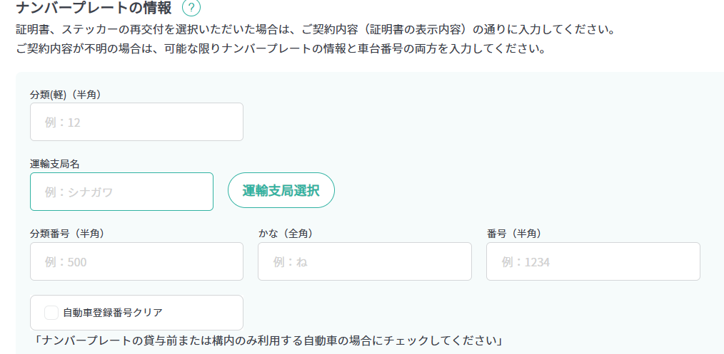Check the 自動車登録番号クリア checkbox
The width and height of the screenshot is (724, 354).
[x=51, y=313]
